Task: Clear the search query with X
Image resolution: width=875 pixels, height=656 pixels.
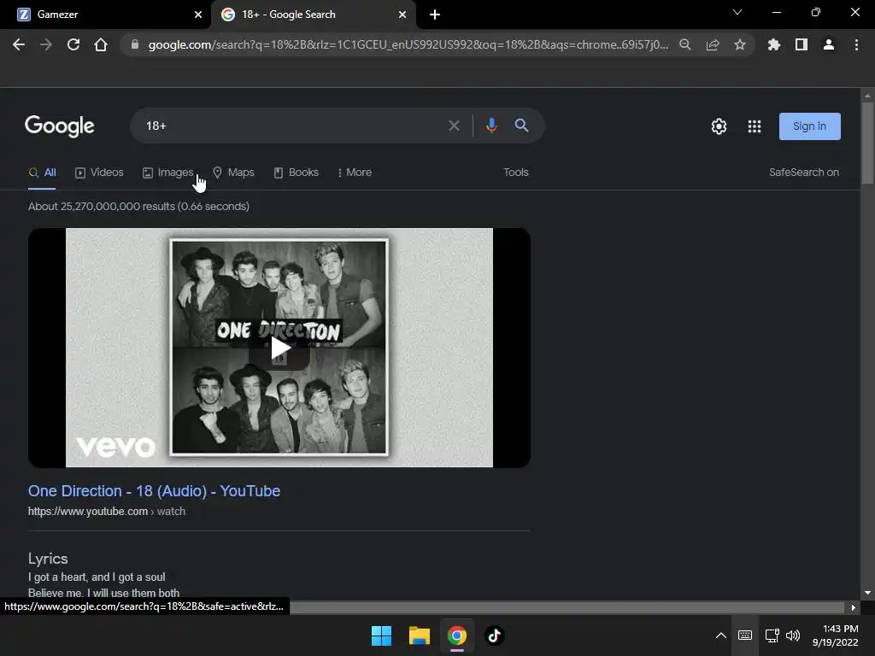Action: point(455,126)
